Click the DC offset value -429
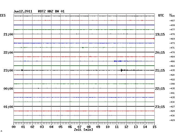 coord(172,120)
